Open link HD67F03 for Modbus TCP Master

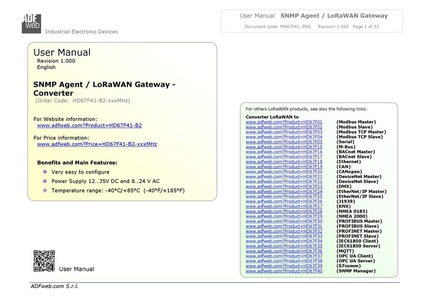coord(284,132)
